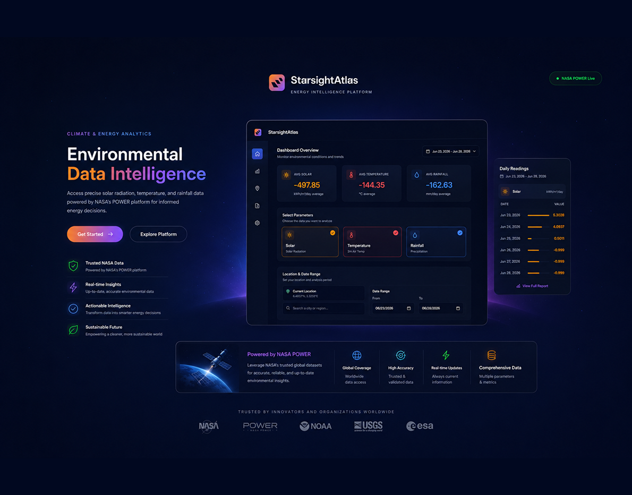
Task: Click the AVG TEMPERATURE value -144.35
Action: tap(372, 185)
